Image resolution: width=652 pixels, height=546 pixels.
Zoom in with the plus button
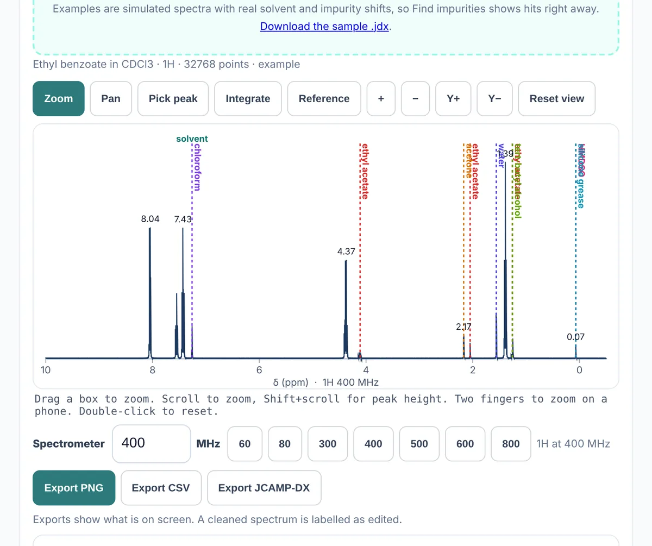(x=381, y=98)
